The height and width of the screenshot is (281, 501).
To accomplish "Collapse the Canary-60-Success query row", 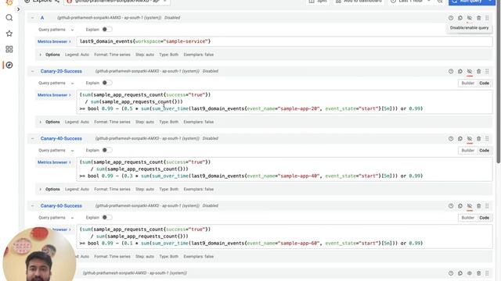I will [x=33, y=206].
